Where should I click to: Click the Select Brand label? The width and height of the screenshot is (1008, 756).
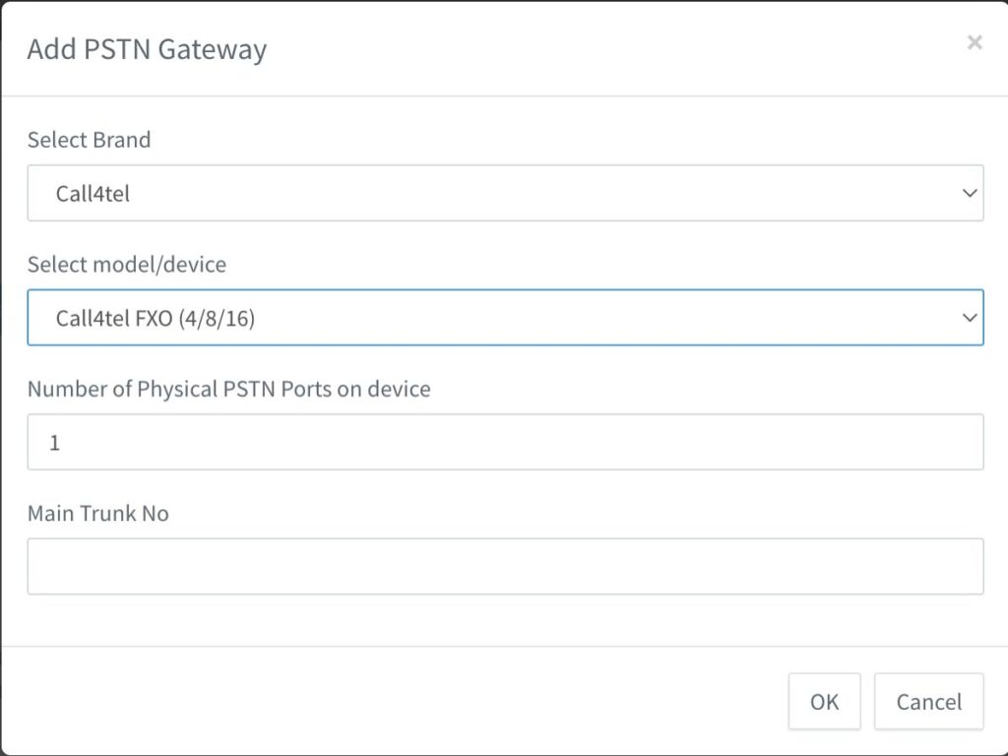pyautogui.click(x=89, y=140)
